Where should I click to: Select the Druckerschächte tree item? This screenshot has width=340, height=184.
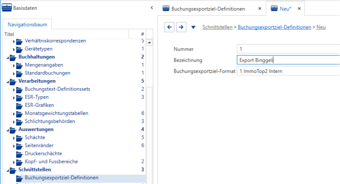pos(43,153)
